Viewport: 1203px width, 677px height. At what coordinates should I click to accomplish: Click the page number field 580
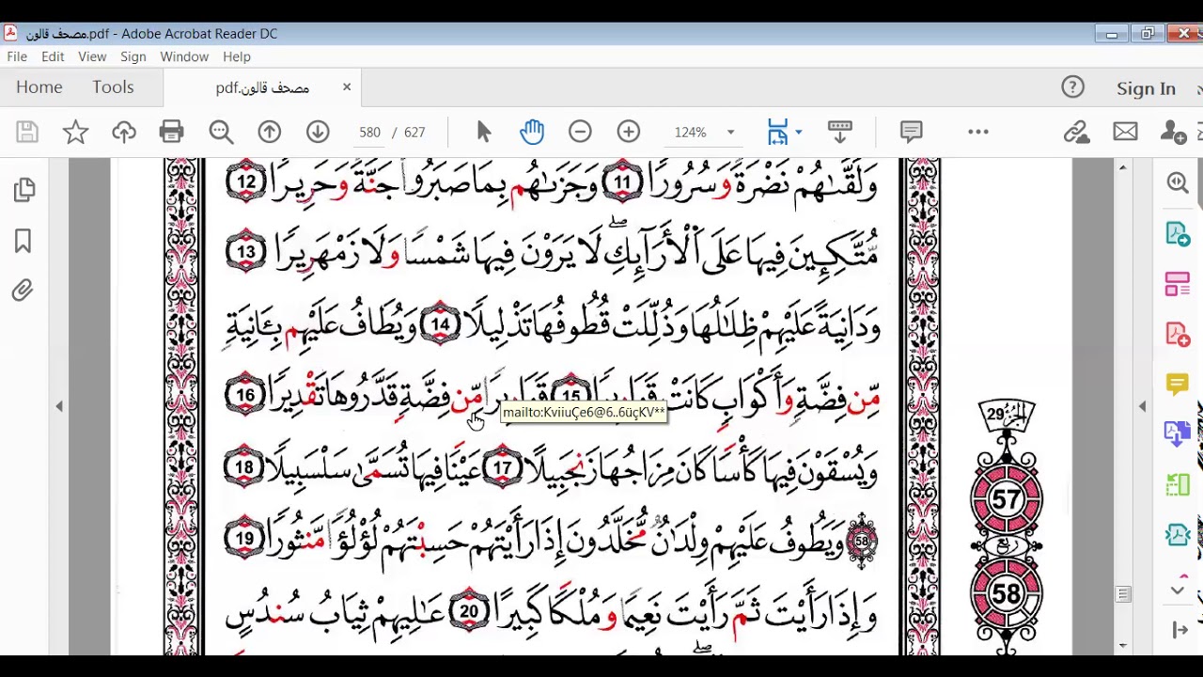pos(369,133)
